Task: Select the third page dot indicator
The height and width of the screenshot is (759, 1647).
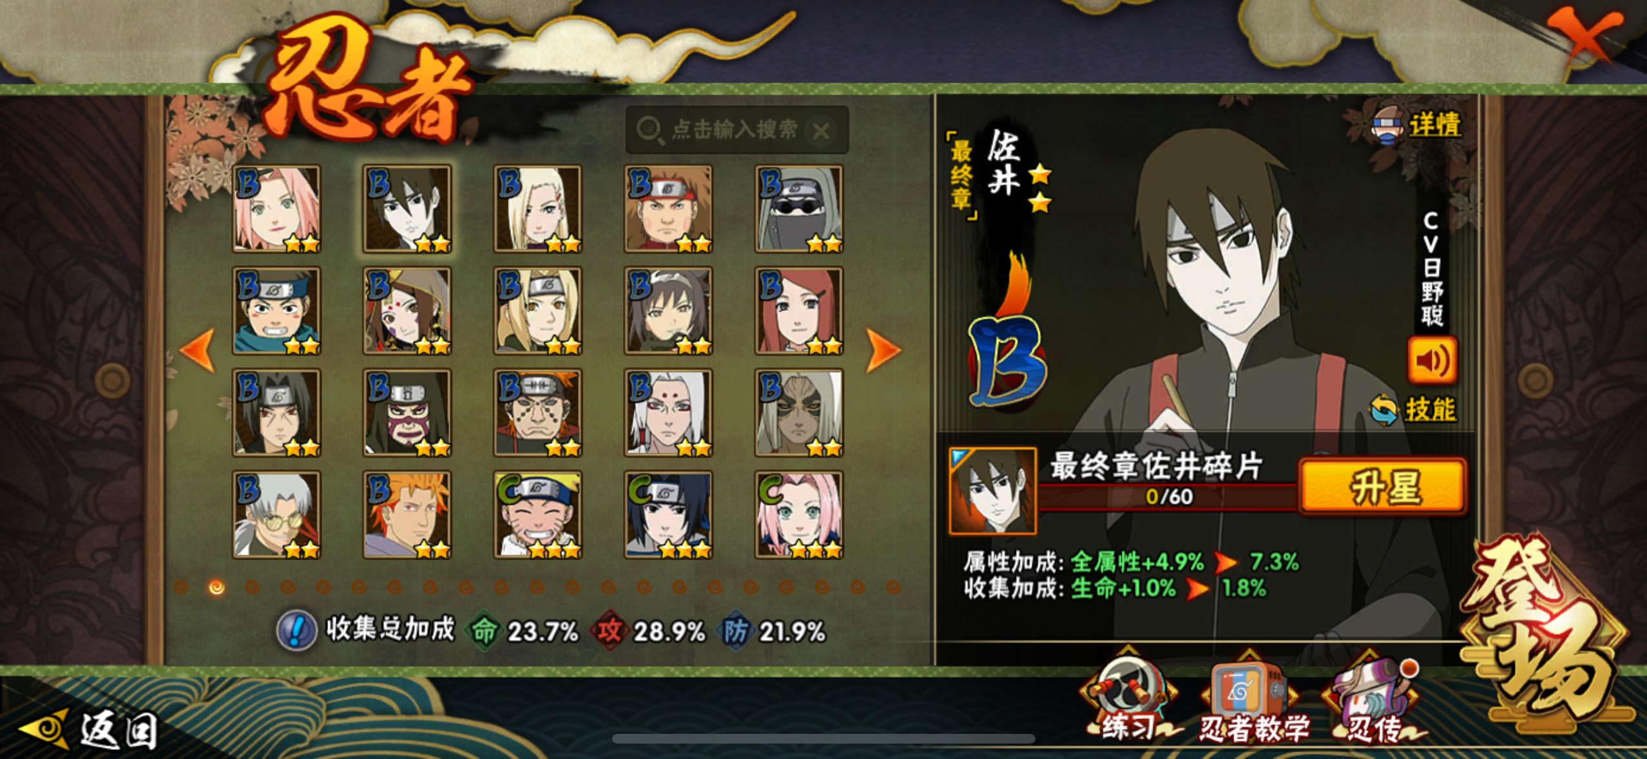Action: tap(252, 587)
